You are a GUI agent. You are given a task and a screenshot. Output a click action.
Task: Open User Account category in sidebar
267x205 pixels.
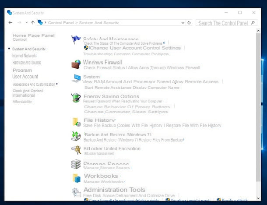tap(25, 77)
